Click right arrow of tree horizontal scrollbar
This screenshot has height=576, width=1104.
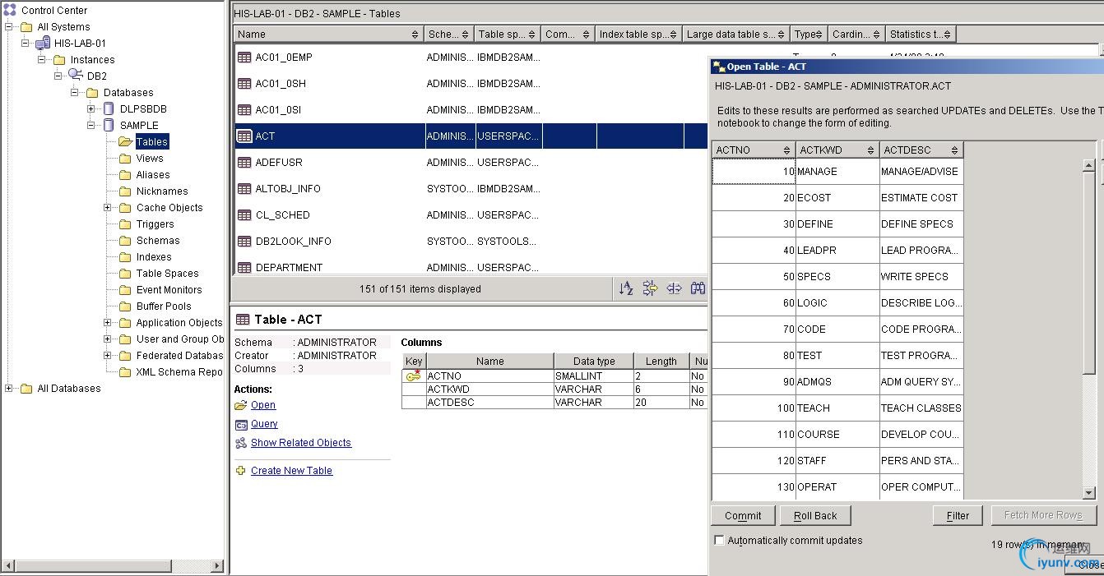point(217,565)
